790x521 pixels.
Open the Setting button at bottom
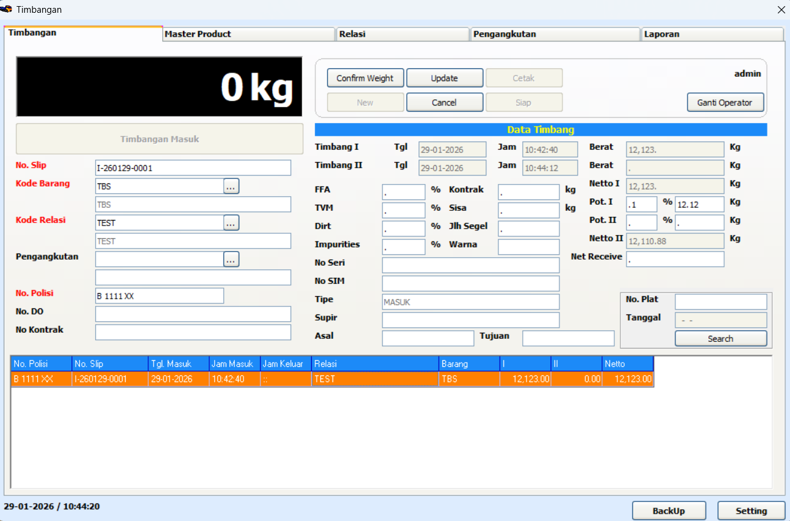click(x=750, y=511)
